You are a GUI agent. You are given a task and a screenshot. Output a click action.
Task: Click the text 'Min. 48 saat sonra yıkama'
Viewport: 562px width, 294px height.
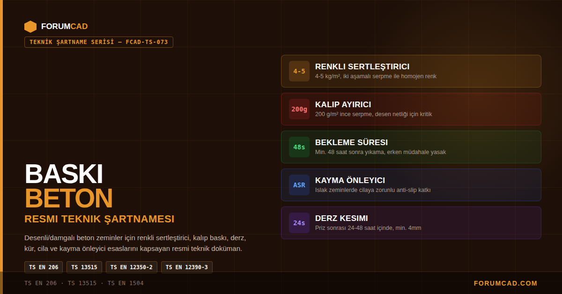pos(350,152)
